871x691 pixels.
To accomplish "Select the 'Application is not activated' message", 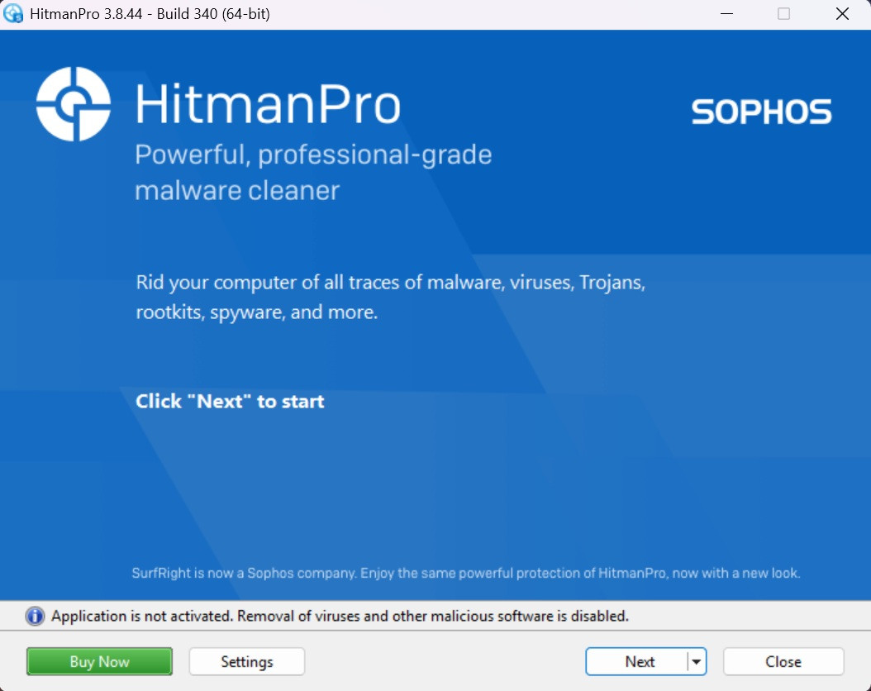I will (340, 616).
